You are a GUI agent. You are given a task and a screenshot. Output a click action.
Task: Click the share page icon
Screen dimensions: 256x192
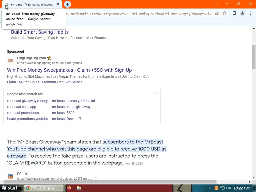click(x=216, y=13)
